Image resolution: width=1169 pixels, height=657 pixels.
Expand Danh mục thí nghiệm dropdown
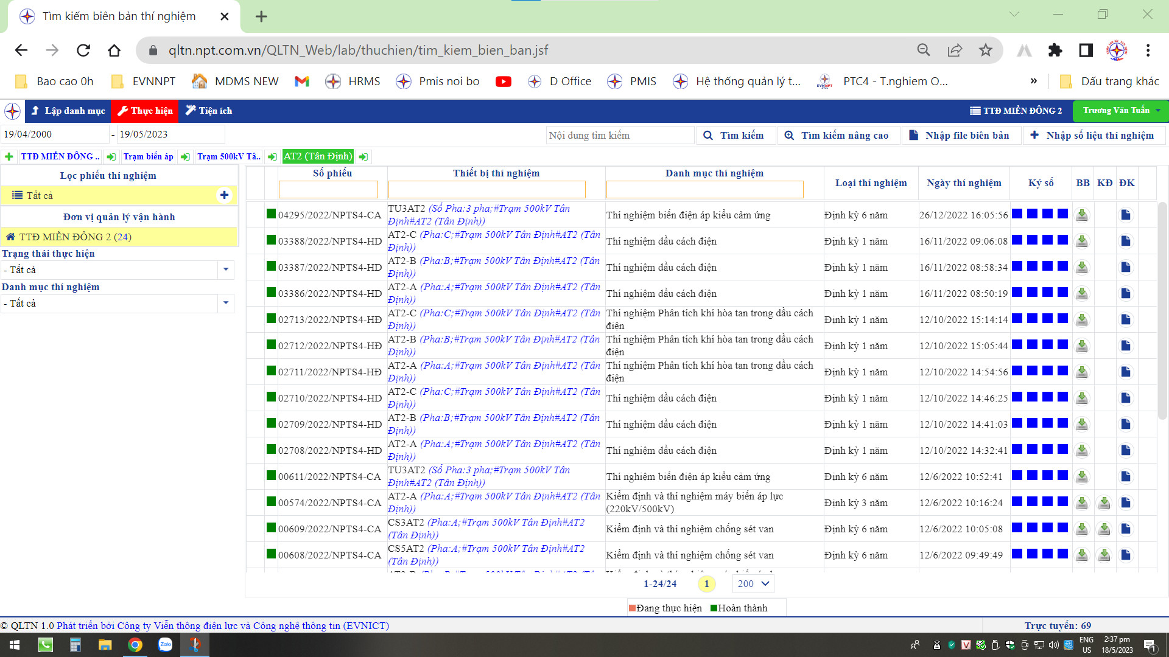226,303
